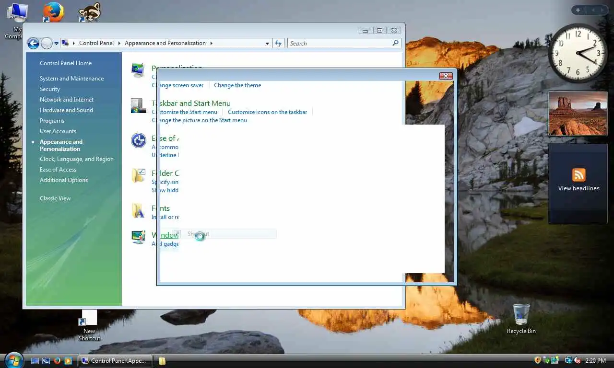This screenshot has width=614, height=368.
Task: Click the security shield tray icon
Action: pos(538,360)
